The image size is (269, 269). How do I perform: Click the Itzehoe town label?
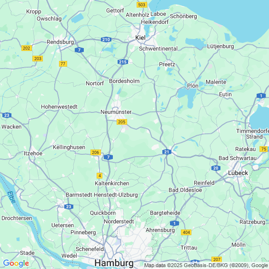[x=33, y=153]
